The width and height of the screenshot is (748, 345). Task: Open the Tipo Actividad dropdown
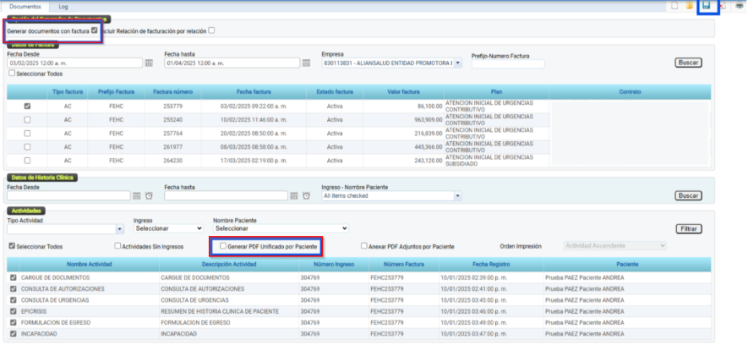point(119,228)
